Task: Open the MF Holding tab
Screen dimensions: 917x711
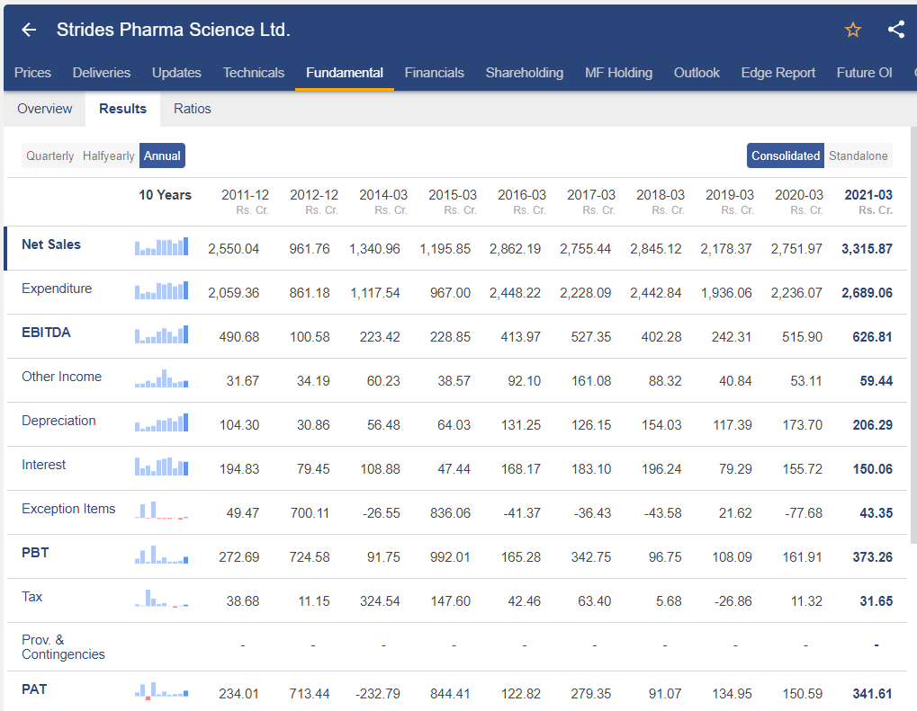Action: [x=619, y=73]
